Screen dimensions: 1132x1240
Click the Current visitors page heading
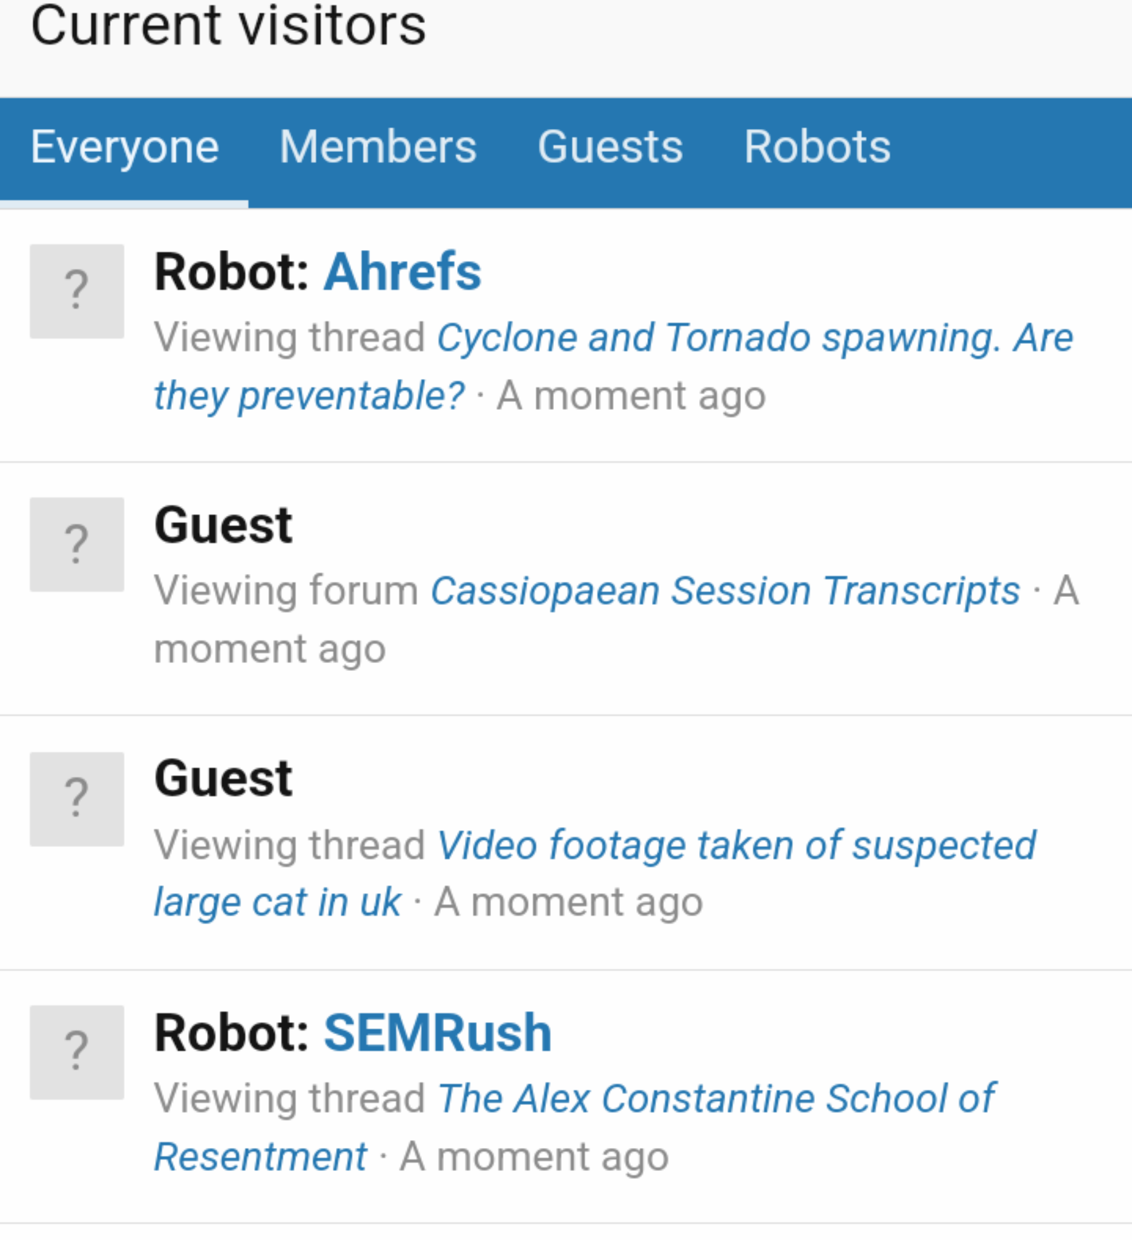tap(228, 26)
